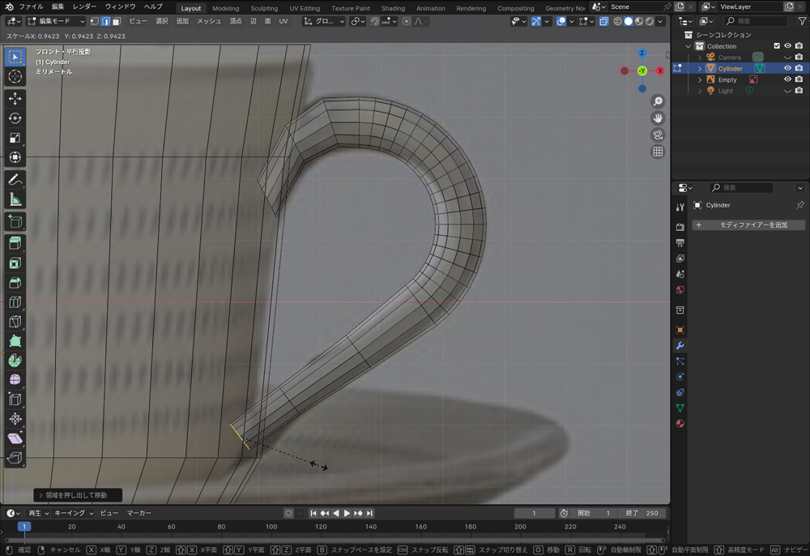810x556 pixels.
Task: Expand the 領域を押し出して移動 operator panel
Action: (78, 494)
